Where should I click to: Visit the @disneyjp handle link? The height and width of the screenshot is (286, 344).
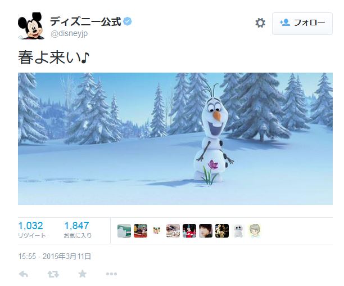[69, 34]
